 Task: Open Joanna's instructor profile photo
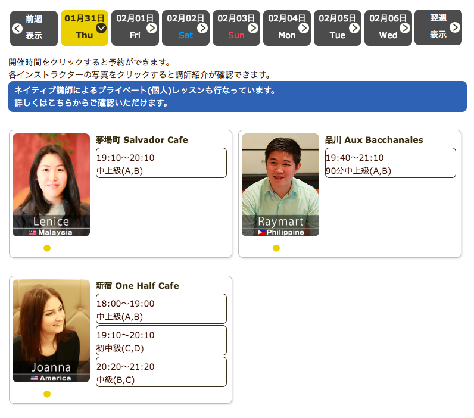pyautogui.click(x=51, y=330)
